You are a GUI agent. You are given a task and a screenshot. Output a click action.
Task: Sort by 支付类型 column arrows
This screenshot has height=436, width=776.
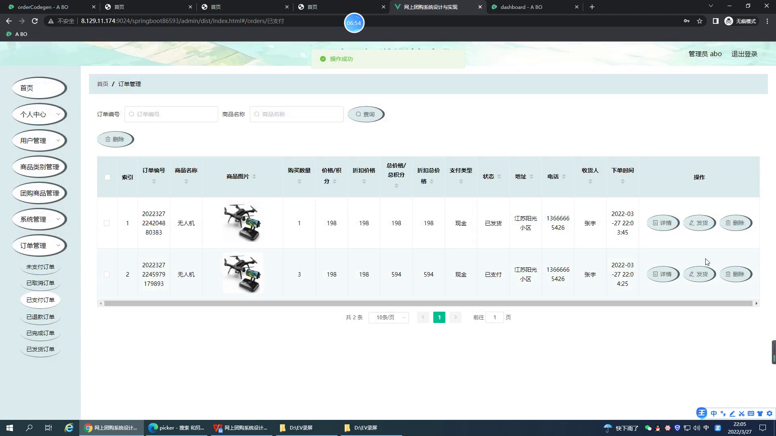[461, 182]
